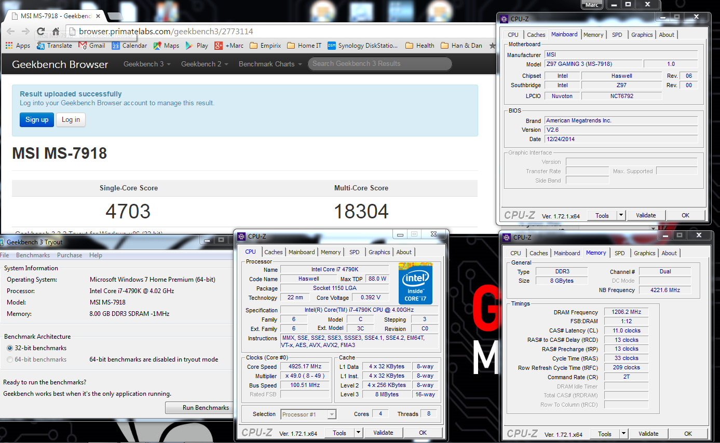
Task: Open the Play bookmark
Action: coord(197,46)
